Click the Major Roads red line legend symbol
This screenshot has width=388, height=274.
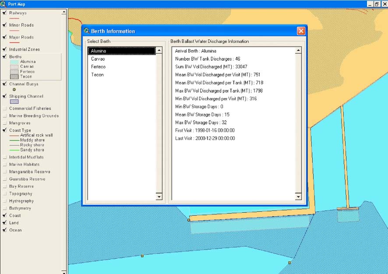point(14,43)
